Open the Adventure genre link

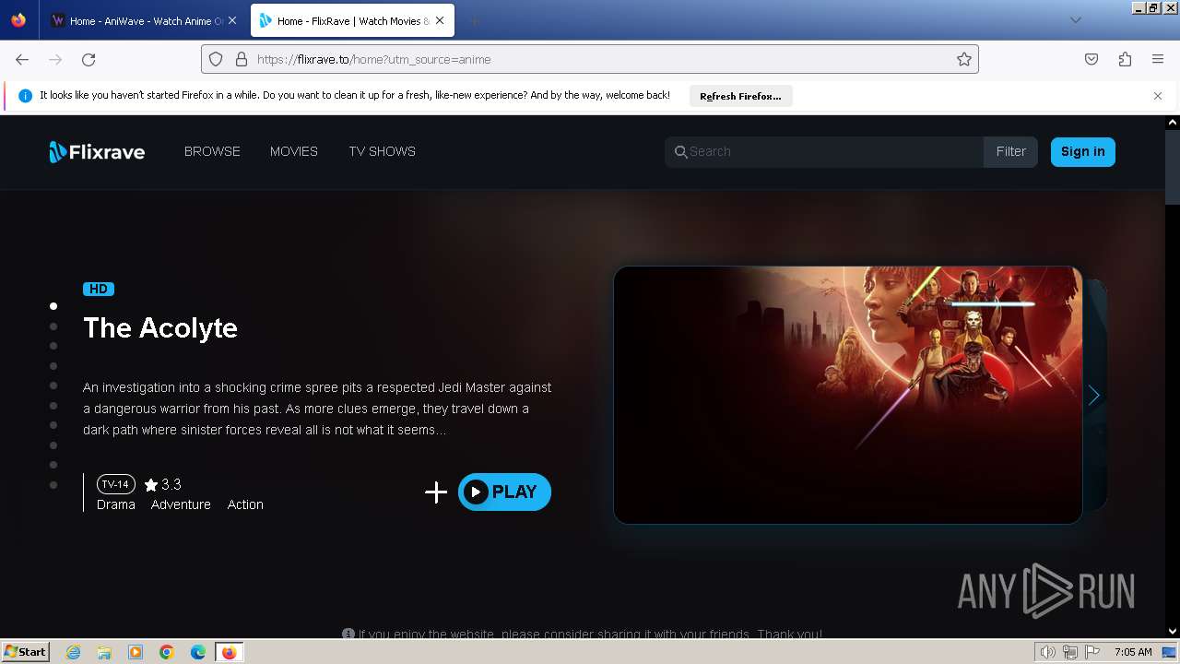click(181, 504)
